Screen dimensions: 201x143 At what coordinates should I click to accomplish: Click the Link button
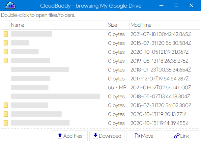(x=182, y=136)
